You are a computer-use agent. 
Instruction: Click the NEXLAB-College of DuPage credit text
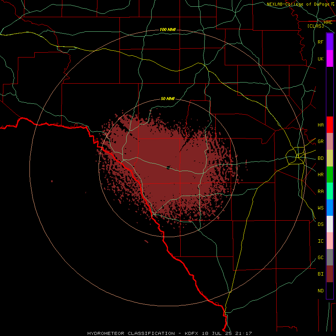point(298,4)
